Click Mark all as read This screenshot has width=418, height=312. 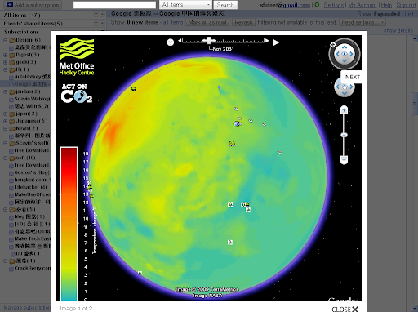click(x=207, y=22)
